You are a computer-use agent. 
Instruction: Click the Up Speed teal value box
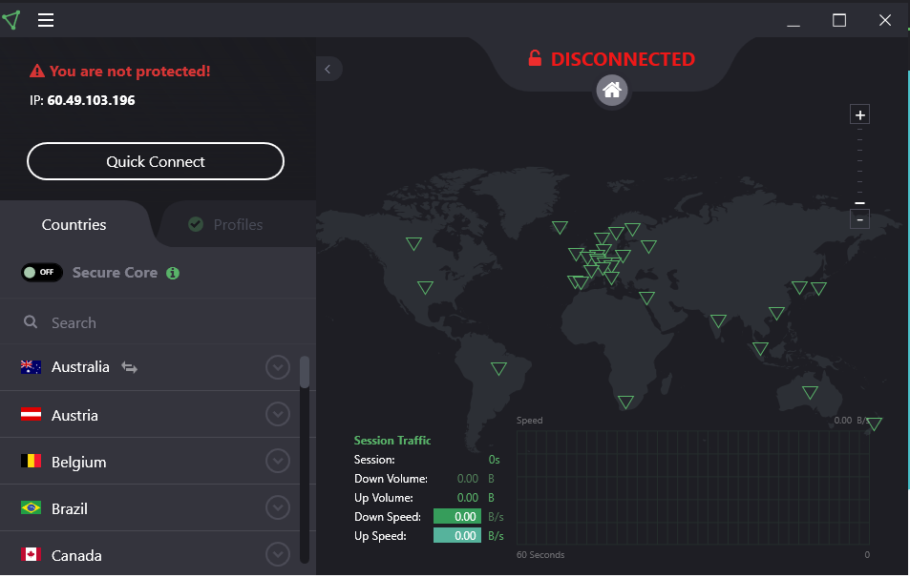point(457,536)
